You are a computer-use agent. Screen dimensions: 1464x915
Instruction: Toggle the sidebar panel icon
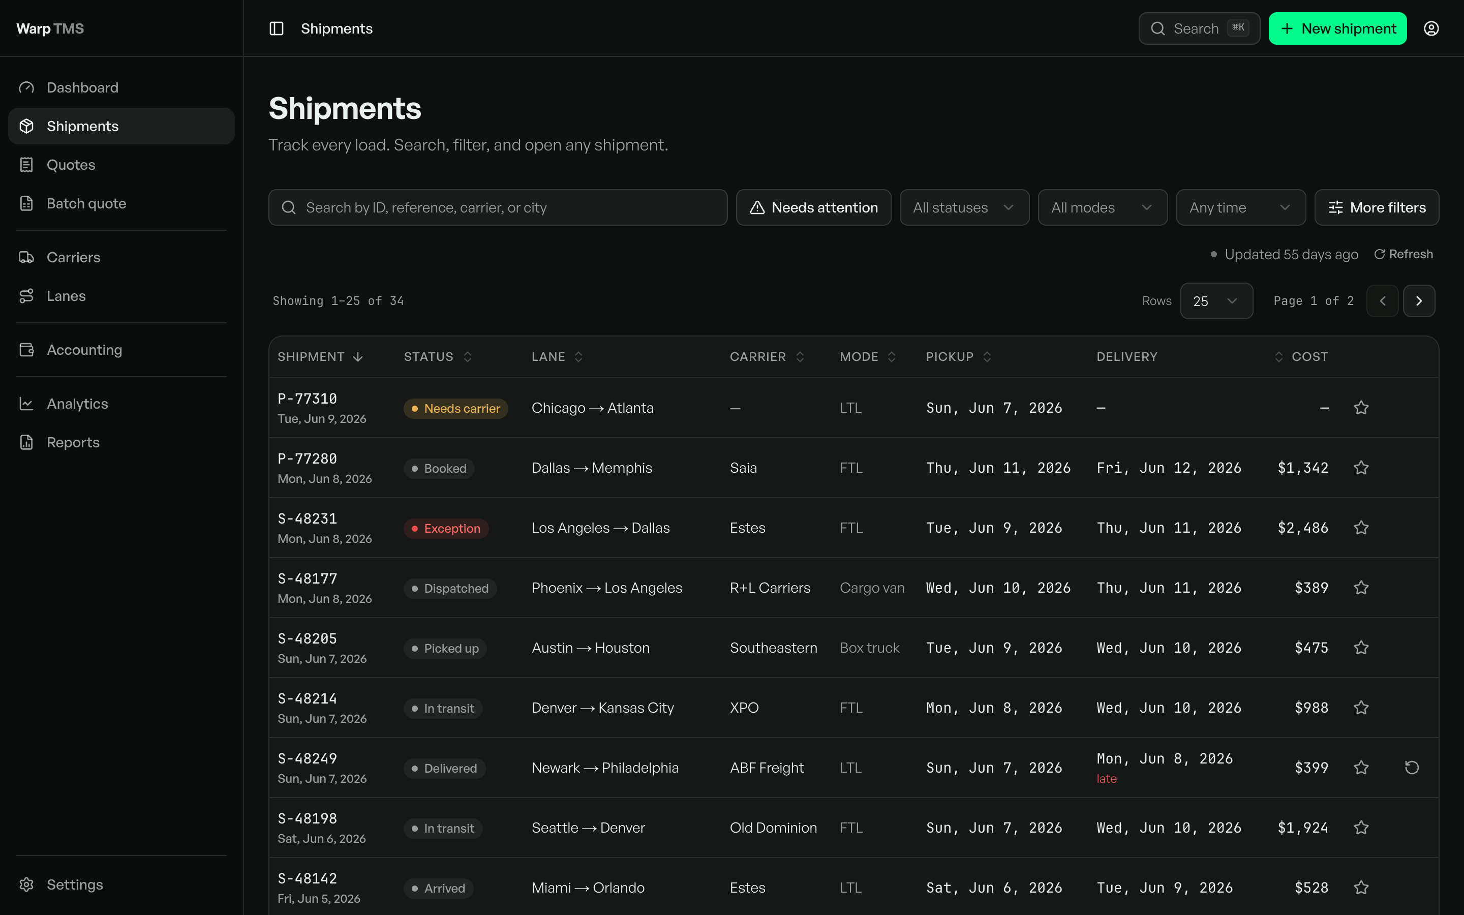tap(277, 28)
